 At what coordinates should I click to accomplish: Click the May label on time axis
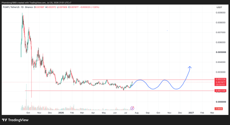pos(104,113)
